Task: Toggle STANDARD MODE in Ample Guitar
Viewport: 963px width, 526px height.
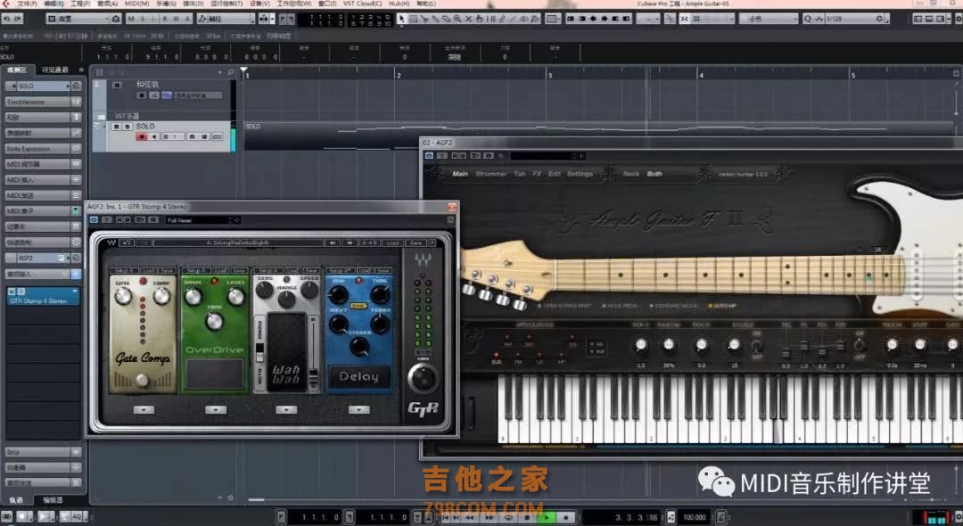Action: 674,306
